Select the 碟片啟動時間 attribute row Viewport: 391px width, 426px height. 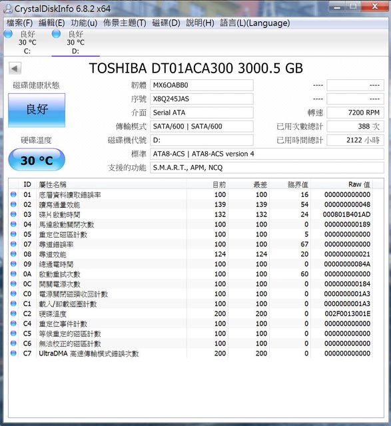tap(191, 214)
